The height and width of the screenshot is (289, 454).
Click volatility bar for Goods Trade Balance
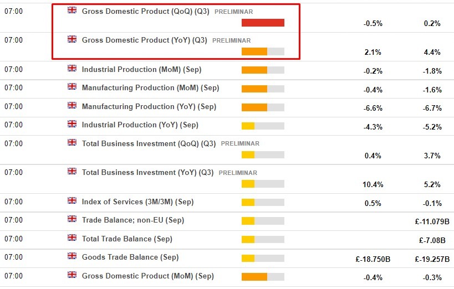(263, 258)
